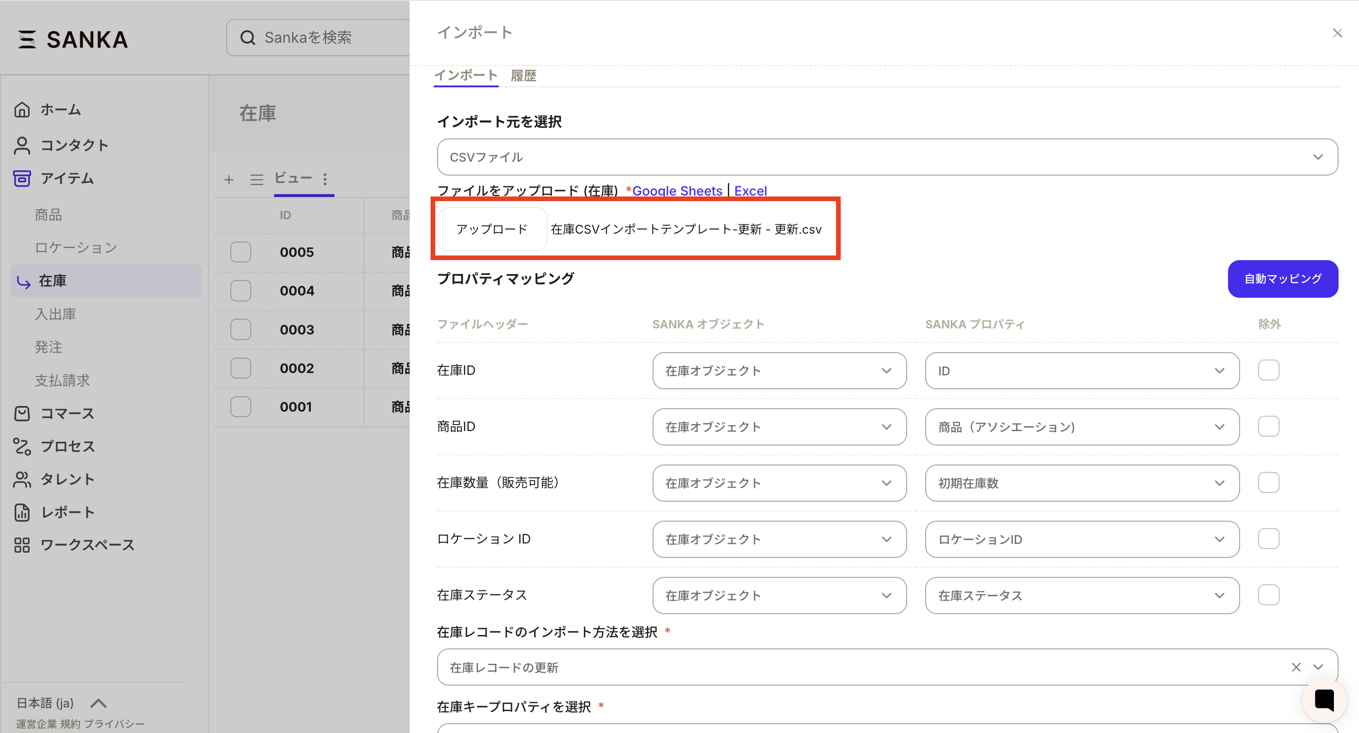This screenshot has width=1359, height=733.
Task: Check the exclude box for 在庫ID row
Action: (x=1268, y=371)
